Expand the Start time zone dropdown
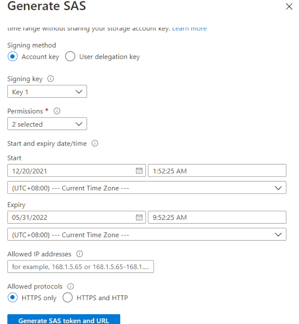299x324 pixels. [147, 188]
